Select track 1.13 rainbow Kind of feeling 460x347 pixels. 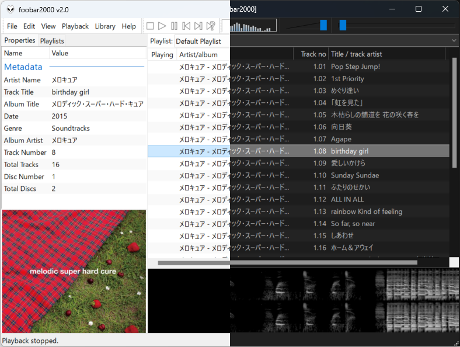(298, 211)
